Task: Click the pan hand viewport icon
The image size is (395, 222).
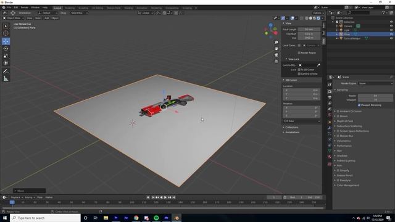Action: point(276,48)
